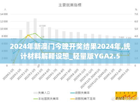The width and height of the screenshot is (140, 102).
Task: Click the 10 500 data label
Action: [42, 26]
